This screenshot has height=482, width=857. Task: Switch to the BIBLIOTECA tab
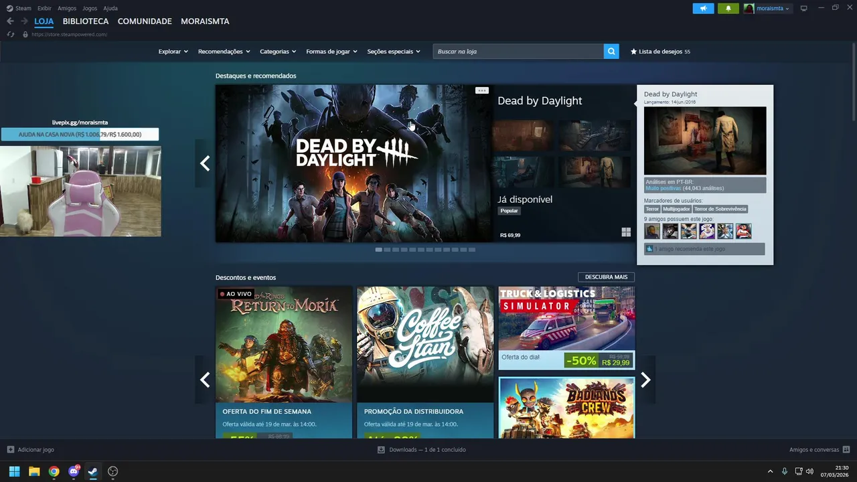[86, 21]
